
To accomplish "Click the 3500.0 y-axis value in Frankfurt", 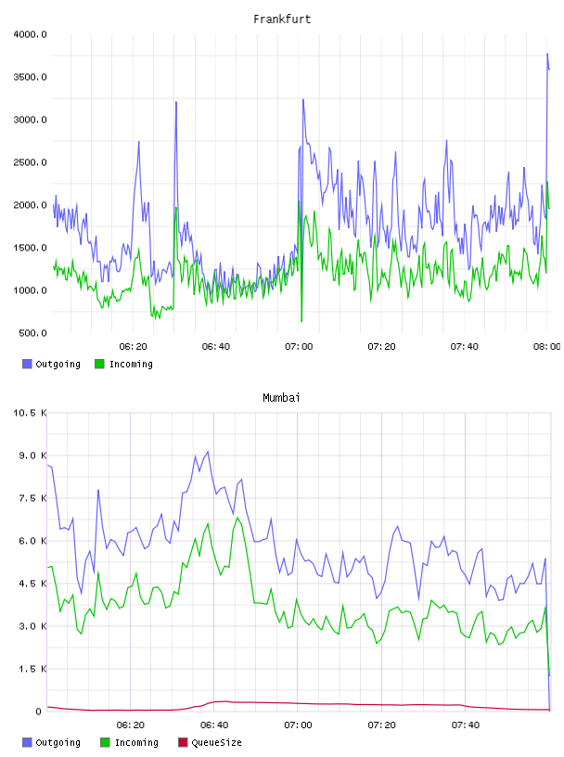I will point(30,77).
